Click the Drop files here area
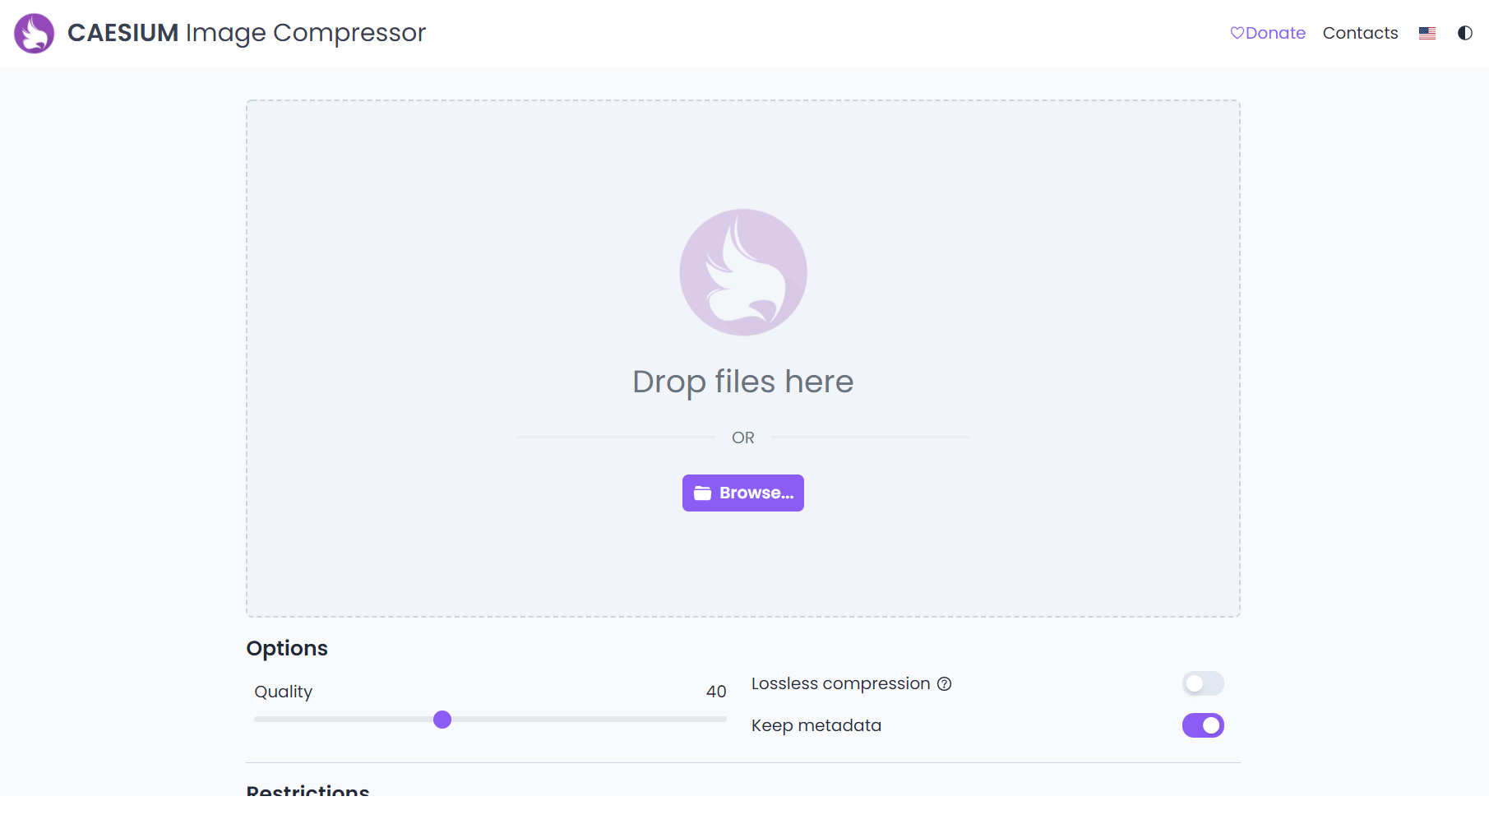 [742, 381]
